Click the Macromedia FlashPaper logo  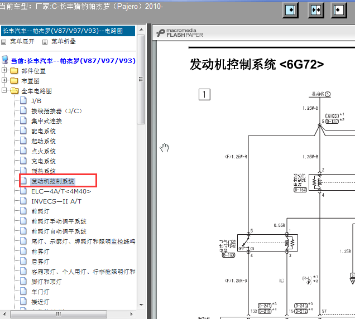pyautogui.click(x=180, y=33)
